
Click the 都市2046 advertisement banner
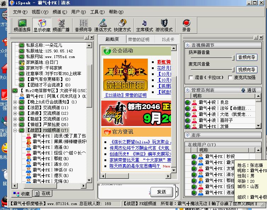136,113
